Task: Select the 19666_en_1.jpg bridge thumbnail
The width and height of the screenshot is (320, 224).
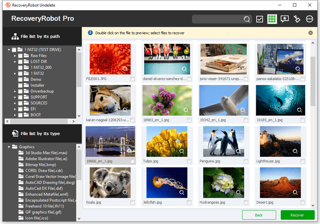Action: point(110,141)
